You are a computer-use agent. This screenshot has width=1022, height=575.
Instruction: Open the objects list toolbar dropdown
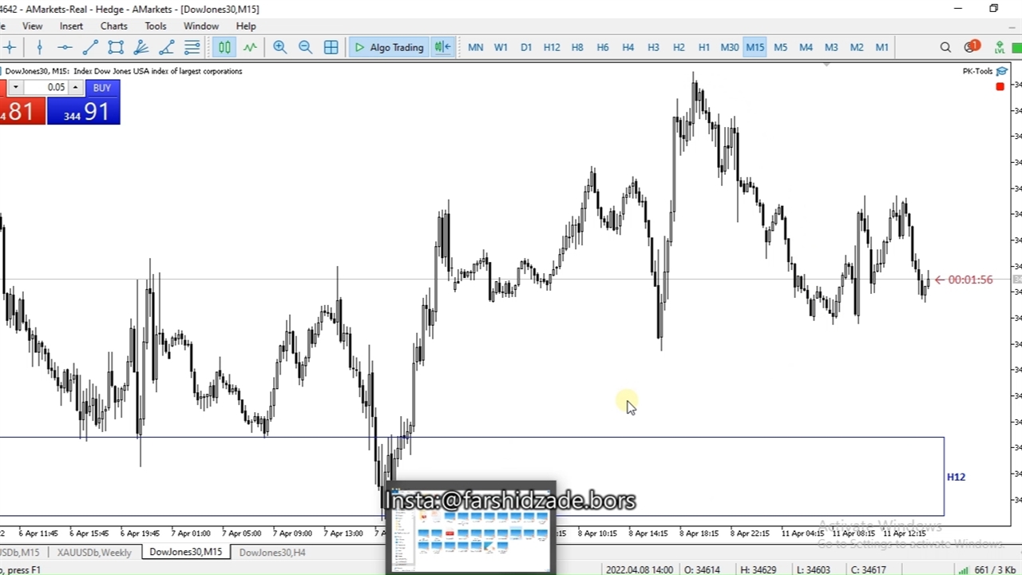[192, 48]
